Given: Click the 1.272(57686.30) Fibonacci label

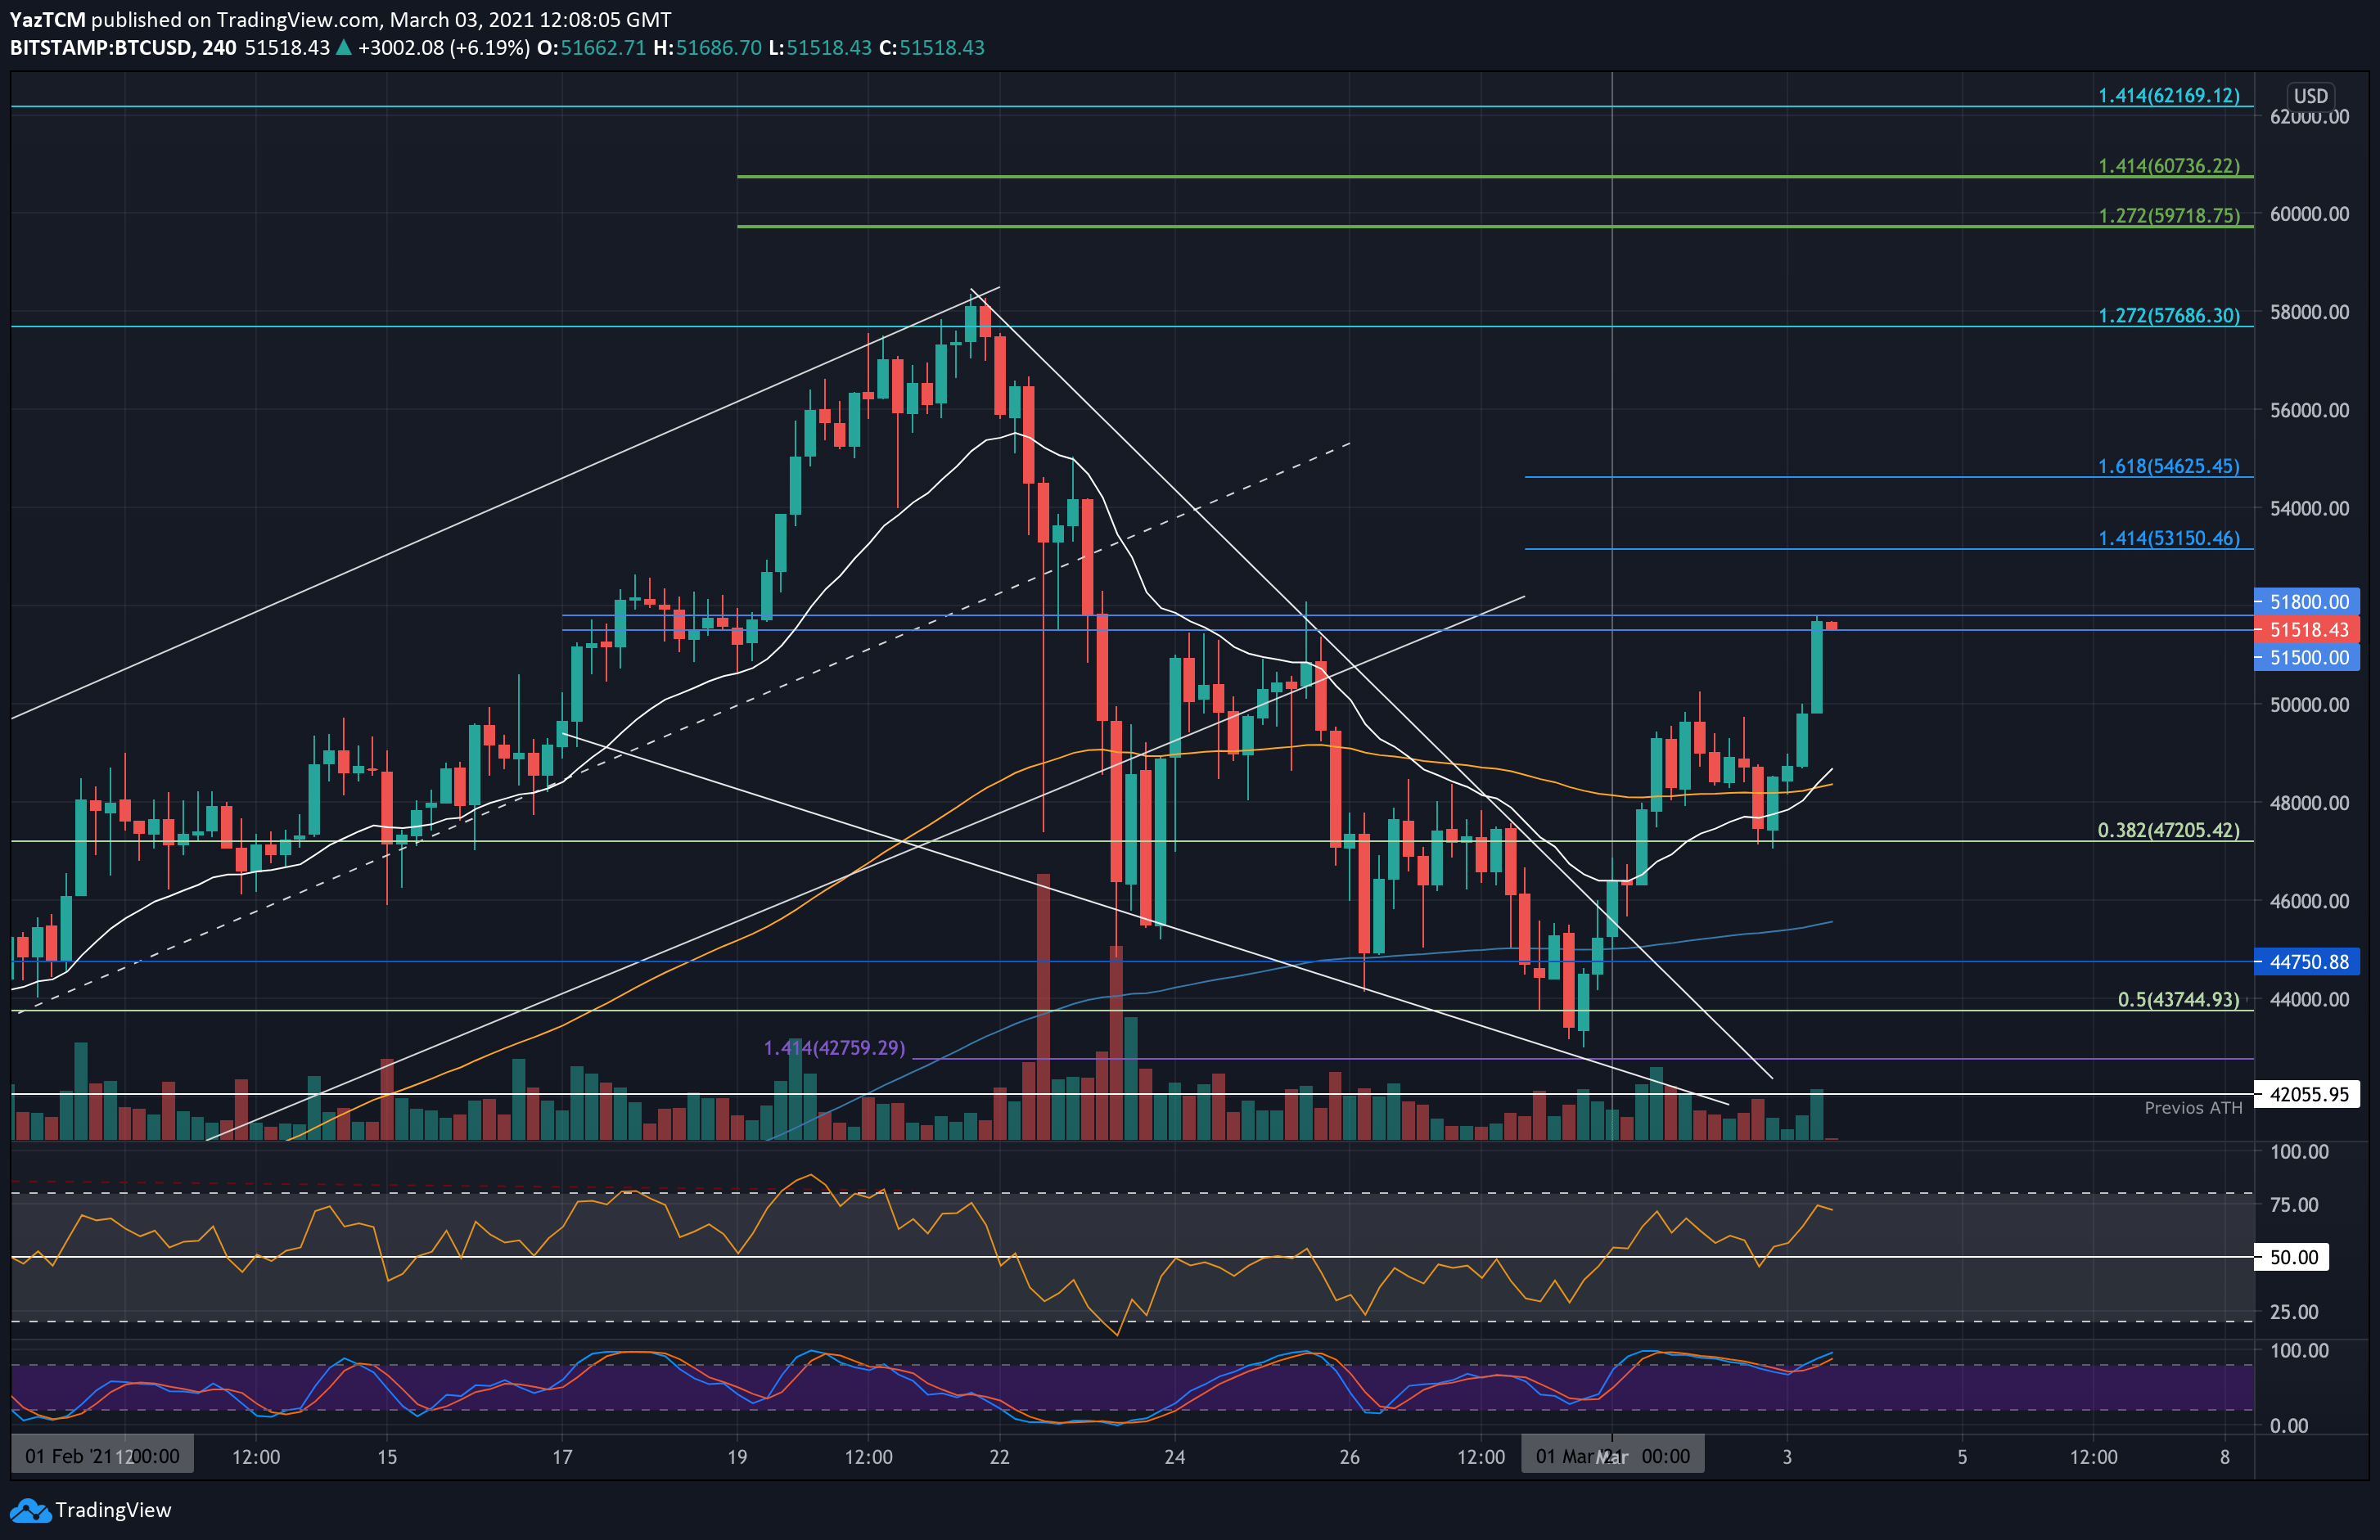Looking at the screenshot, I should (x=2168, y=315).
